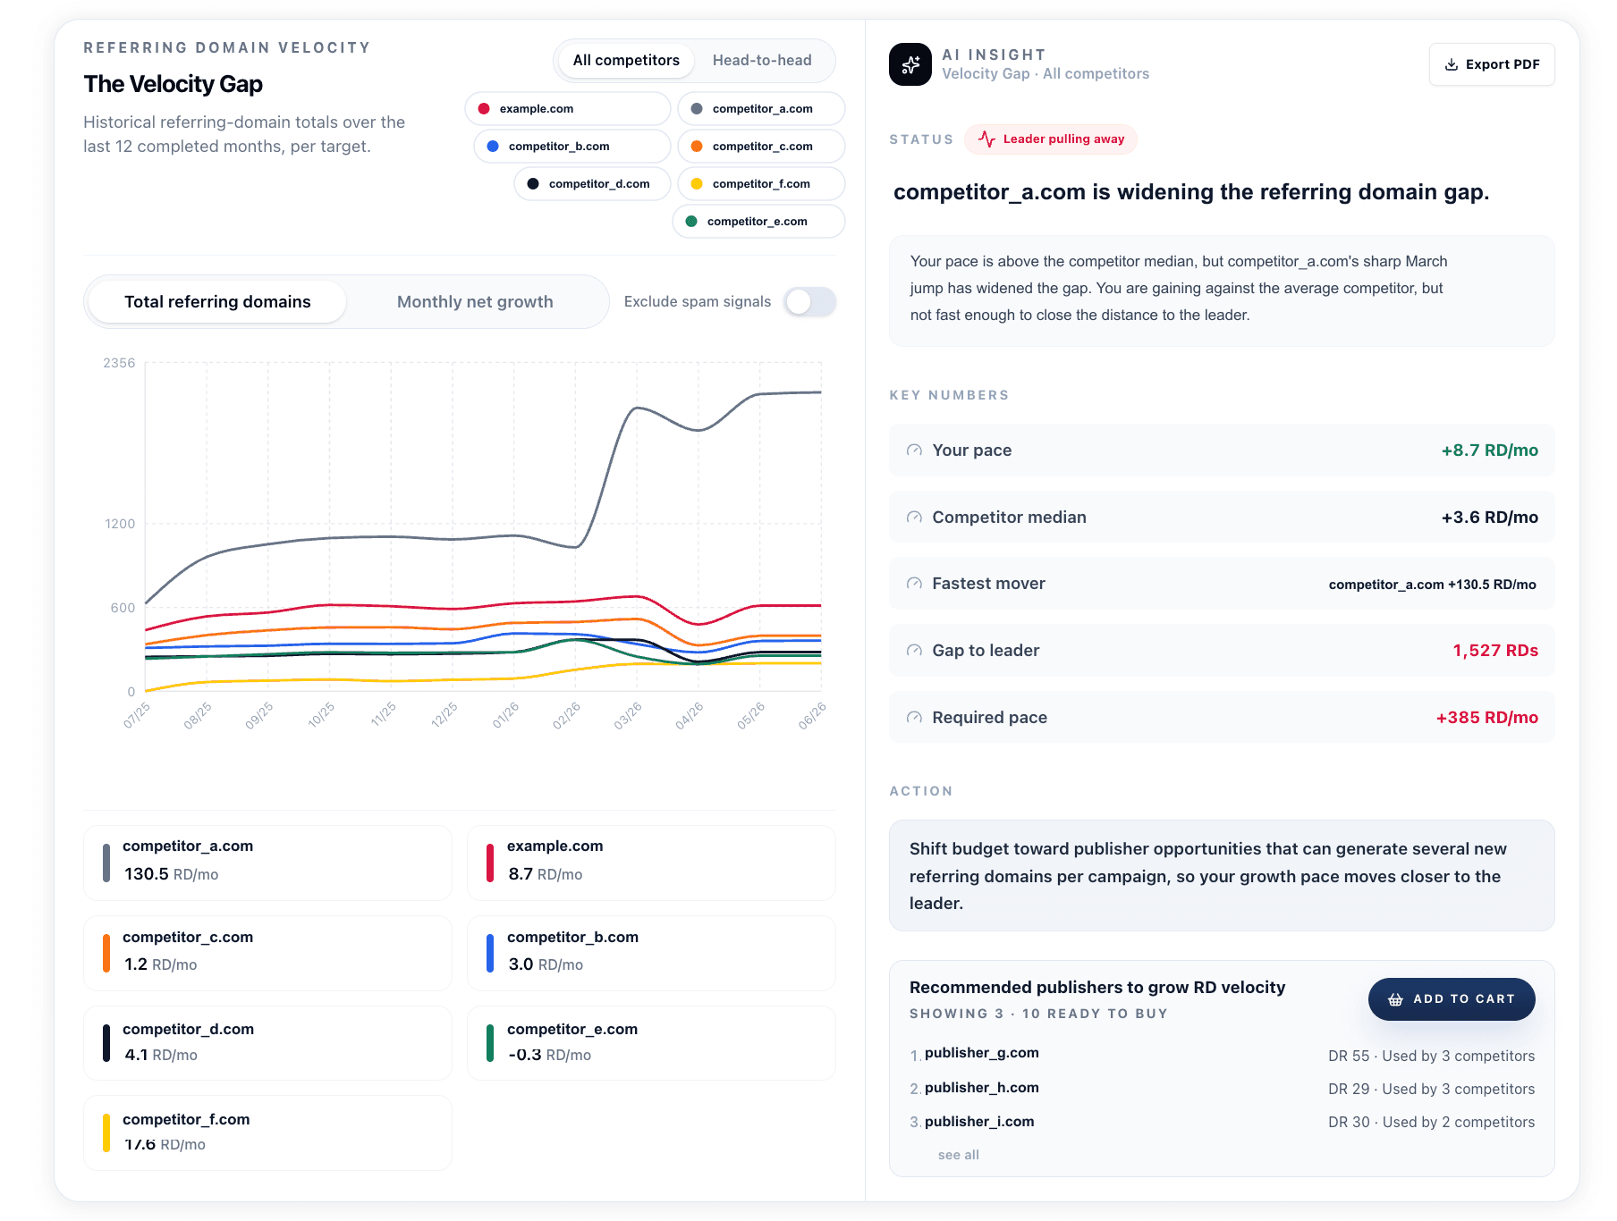Click yellow swatch on competitor_f.com card
This screenshot has height=1221, width=1617.
(106, 1133)
